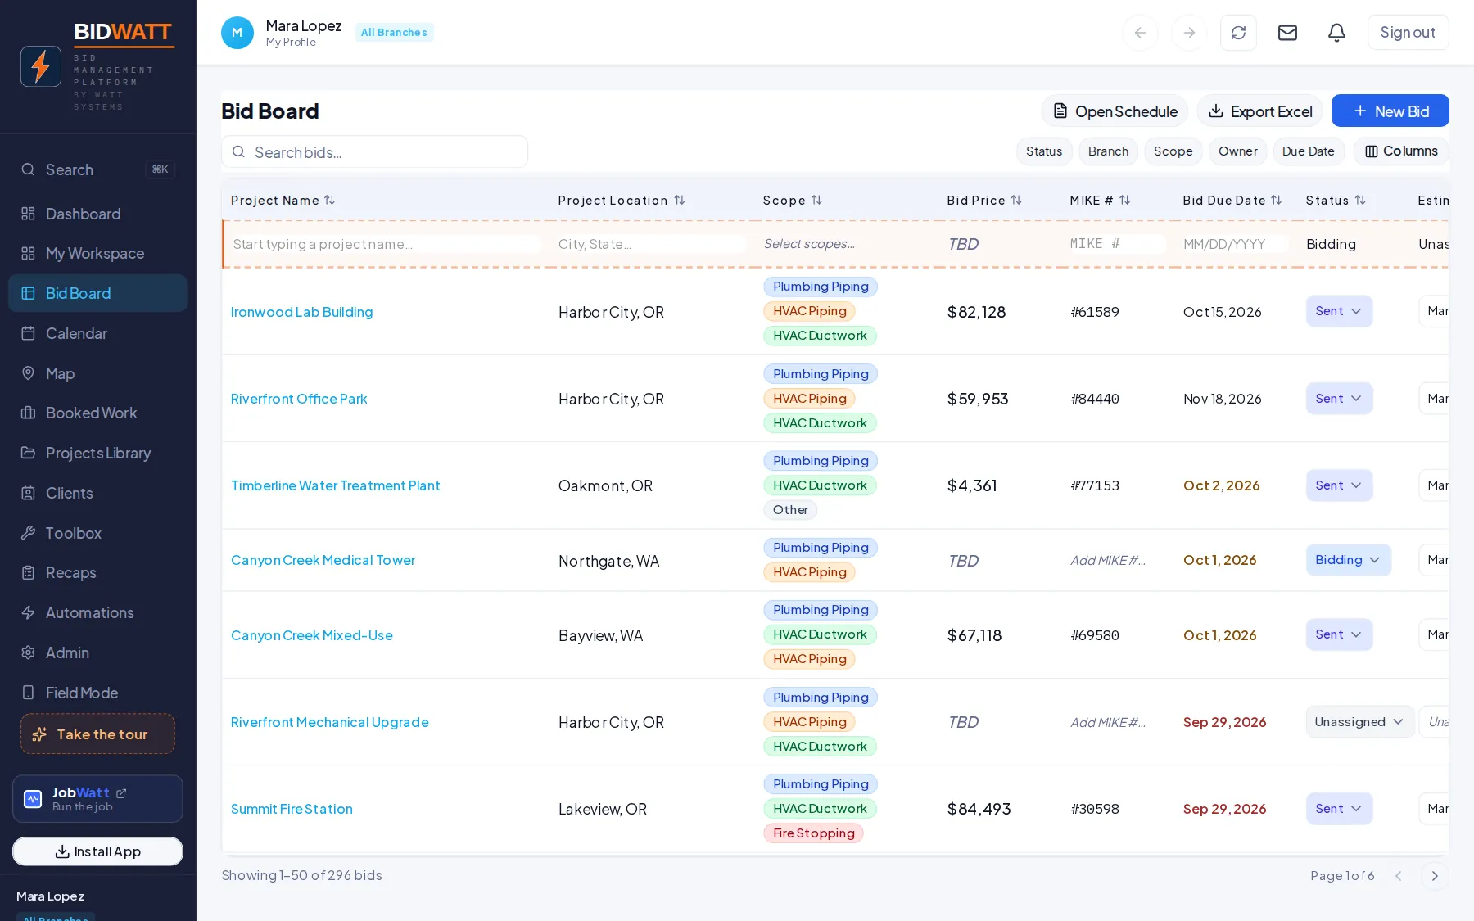Screen dimensions: 1474x921
Task: Sort by Bid Due Date column arrows
Action: (x=1276, y=200)
